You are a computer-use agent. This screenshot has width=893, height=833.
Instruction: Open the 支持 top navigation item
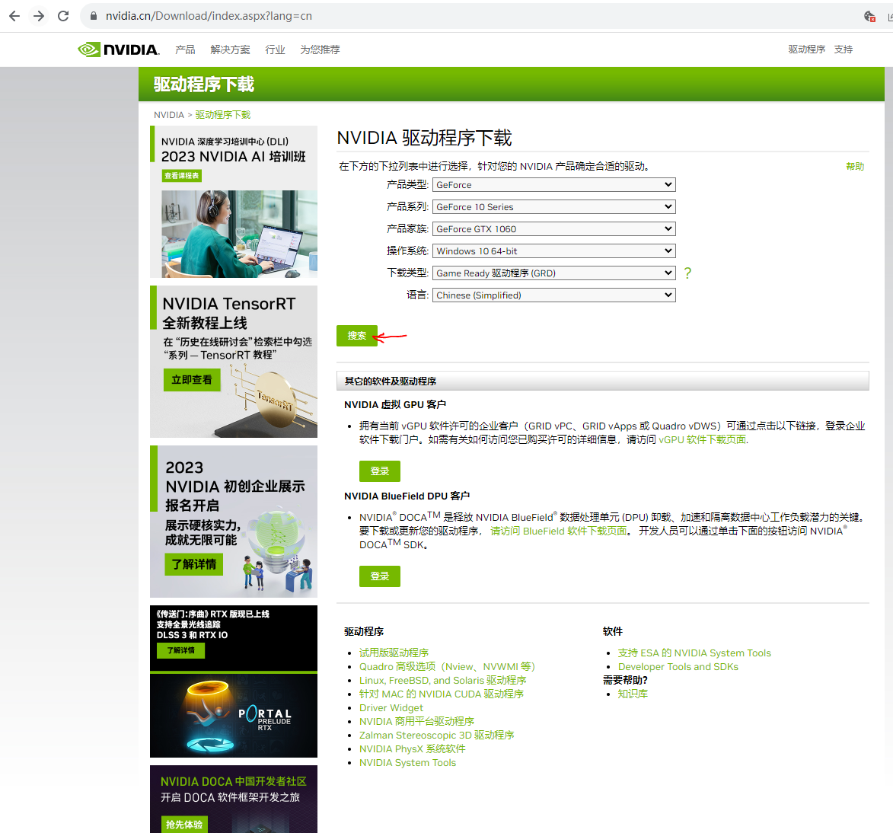tap(844, 49)
